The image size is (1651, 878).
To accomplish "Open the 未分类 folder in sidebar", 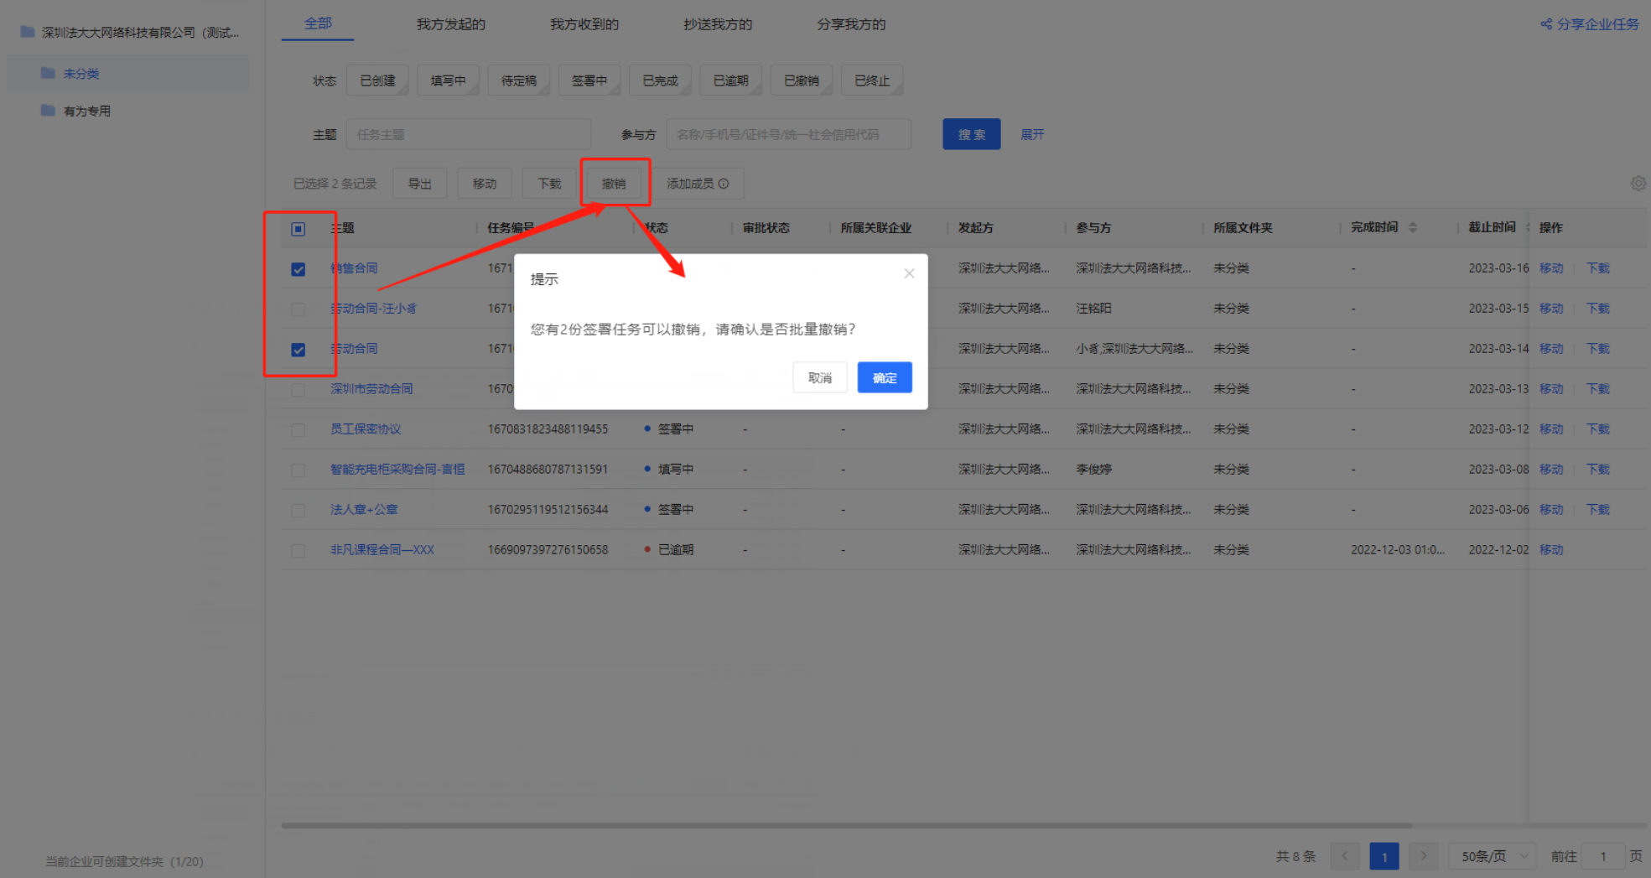I will pyautogui.click(x=127, y=74).
